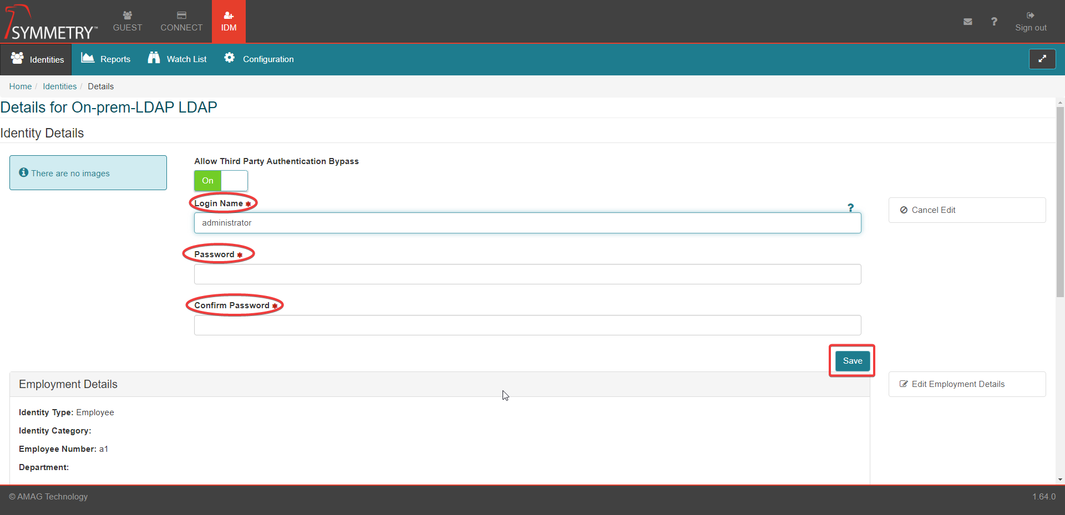1065x515 pixels.
Task: Click the Identities breadcrumb link
Action: pyautogui.click(x=59, y=86)
